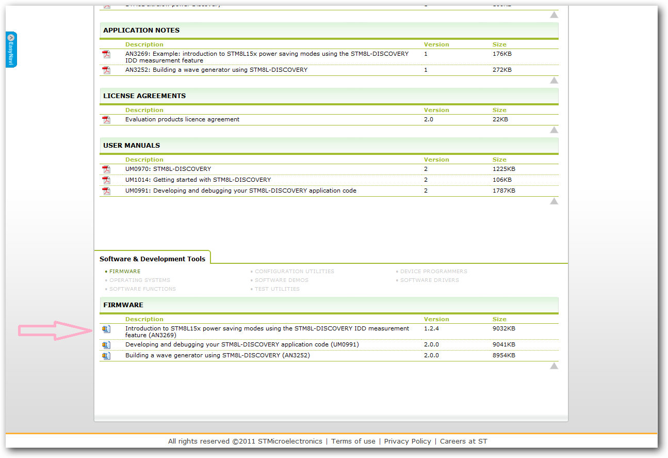
Task: Open AN3252 Building a wave generator note
Action: tap(216, 70)
